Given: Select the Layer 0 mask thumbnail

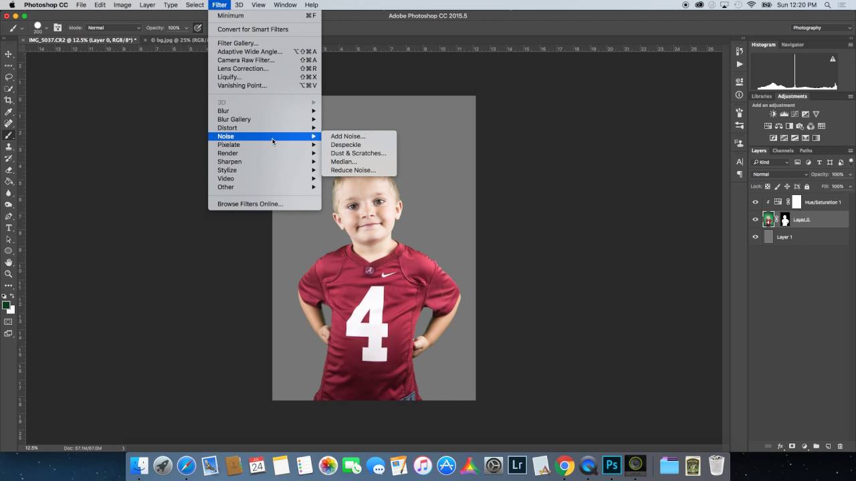Looking at the screenshot, I should pyautogui.click(x=785, y=219).
